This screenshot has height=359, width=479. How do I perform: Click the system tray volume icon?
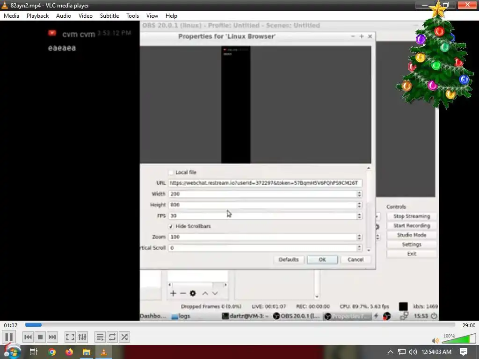[x=413, y=352]
